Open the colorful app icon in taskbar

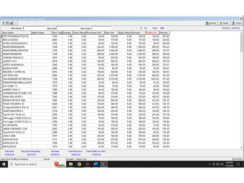tap(104, 164)
